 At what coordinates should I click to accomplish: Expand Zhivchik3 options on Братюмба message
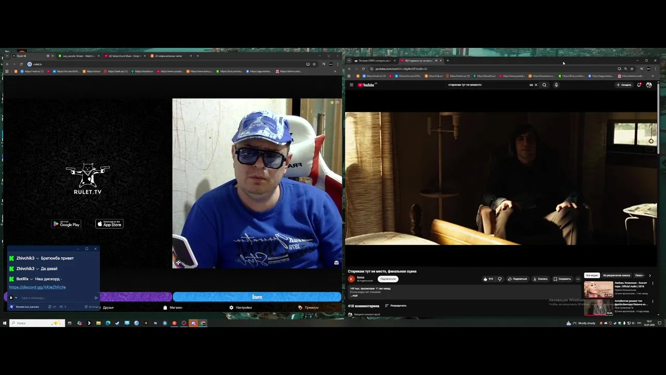(37, 258)
